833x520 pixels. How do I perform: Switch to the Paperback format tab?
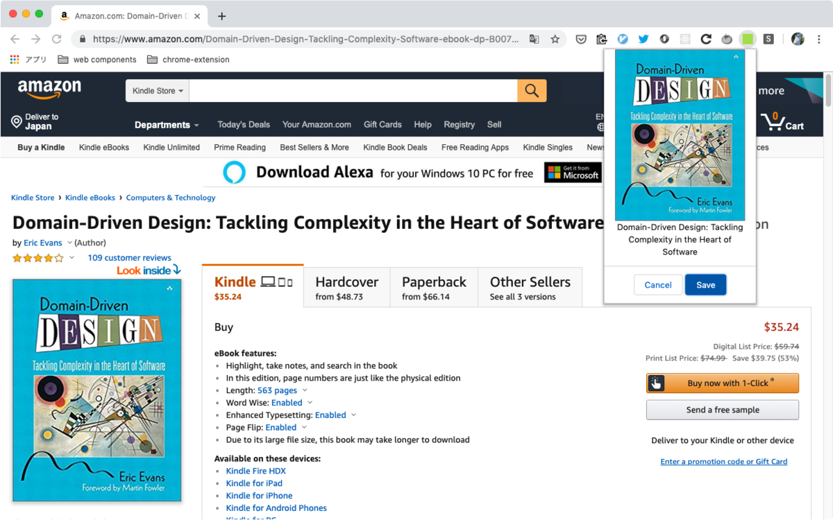(x=434, y=288)
